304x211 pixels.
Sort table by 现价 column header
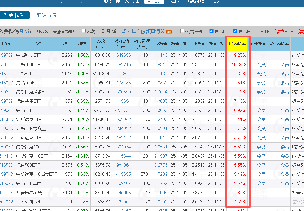point(67,43)
